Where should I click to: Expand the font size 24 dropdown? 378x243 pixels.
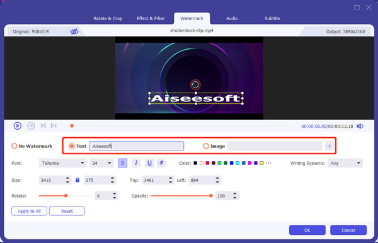[x=101, y=163]
